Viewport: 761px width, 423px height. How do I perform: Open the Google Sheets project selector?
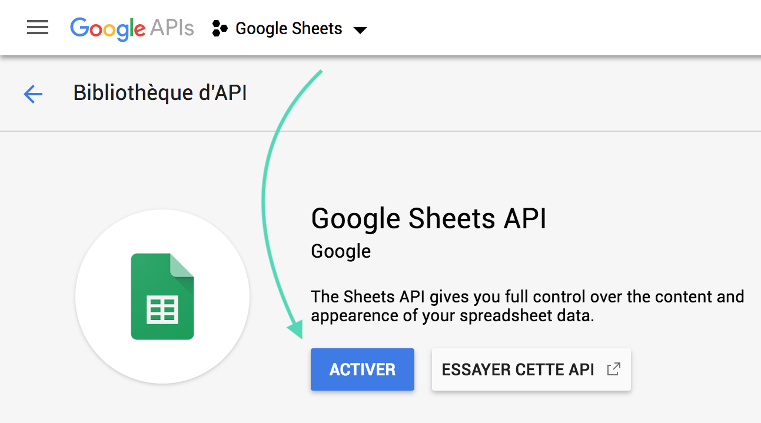click(290, 29)
